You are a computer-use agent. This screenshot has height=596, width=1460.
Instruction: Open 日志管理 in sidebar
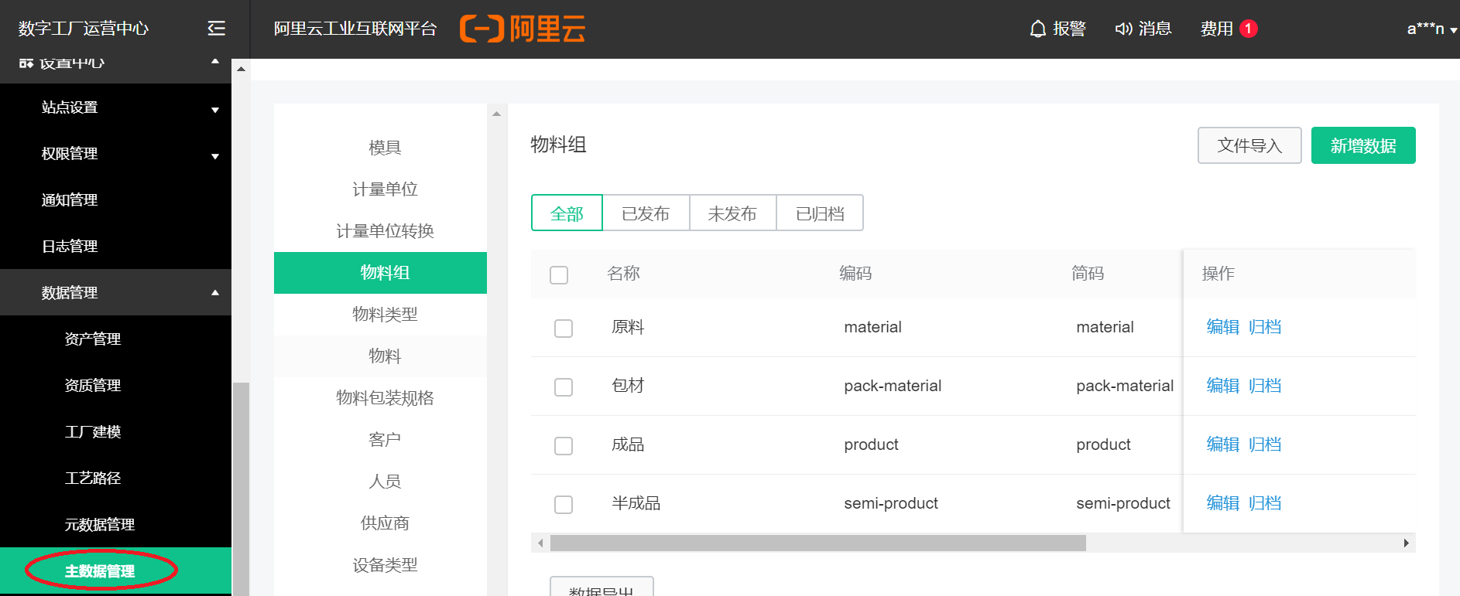pos(70,246)
